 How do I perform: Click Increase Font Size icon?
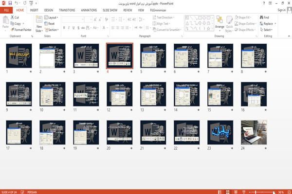pos(95,19)
